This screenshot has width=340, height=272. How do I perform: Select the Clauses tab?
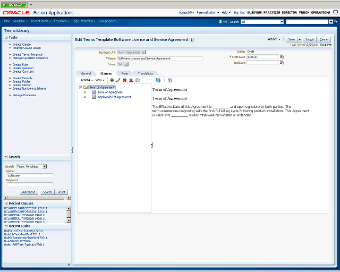click(x=106, y=73)
